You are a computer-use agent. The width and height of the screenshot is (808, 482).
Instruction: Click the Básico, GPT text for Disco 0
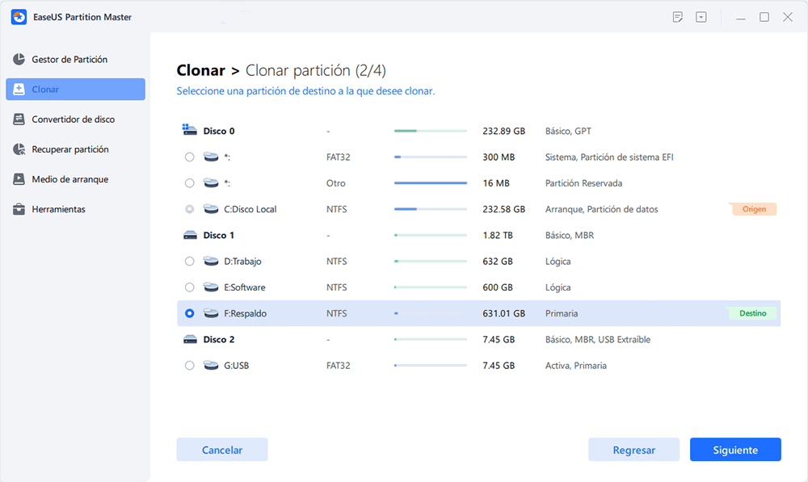568,131
